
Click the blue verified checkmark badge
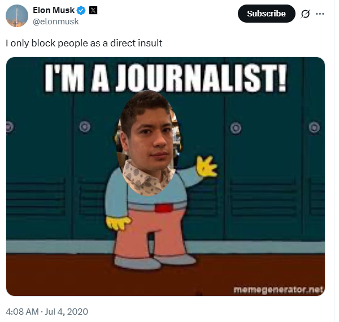coord(81,10)
